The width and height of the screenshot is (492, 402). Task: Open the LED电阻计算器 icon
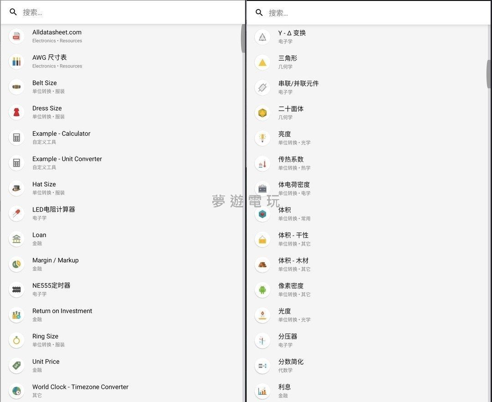tap(16, 213)
